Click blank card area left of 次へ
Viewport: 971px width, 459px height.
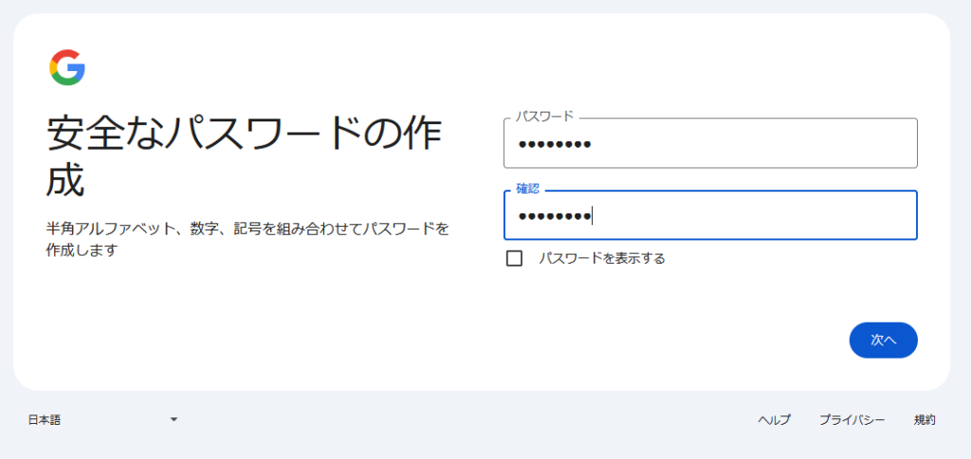[664, 340]
